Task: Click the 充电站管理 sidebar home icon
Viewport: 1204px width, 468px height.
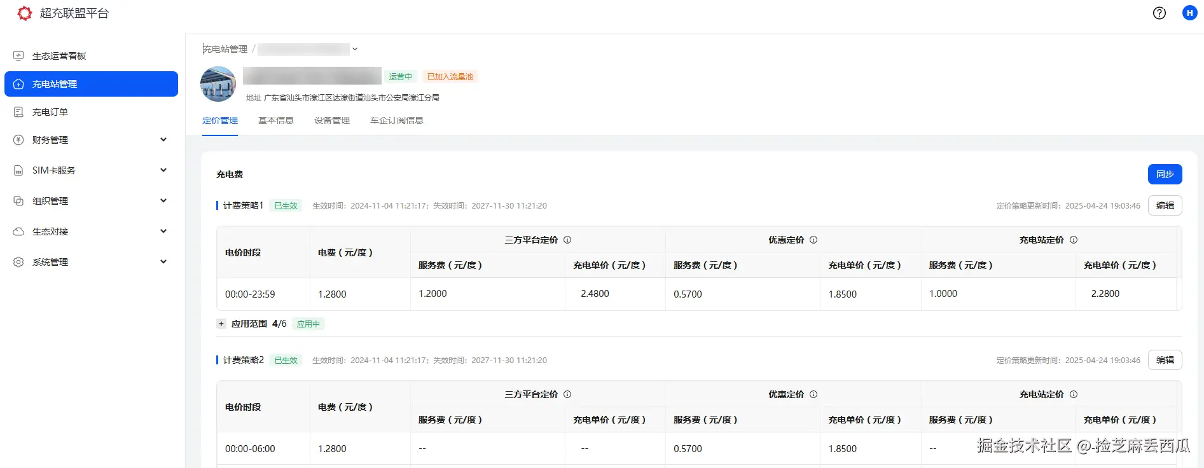Action: [18, 84]
